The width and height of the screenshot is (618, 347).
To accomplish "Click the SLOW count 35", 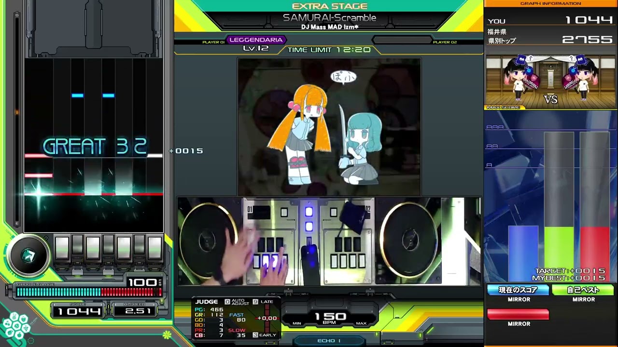I will (x=241, y=335).
